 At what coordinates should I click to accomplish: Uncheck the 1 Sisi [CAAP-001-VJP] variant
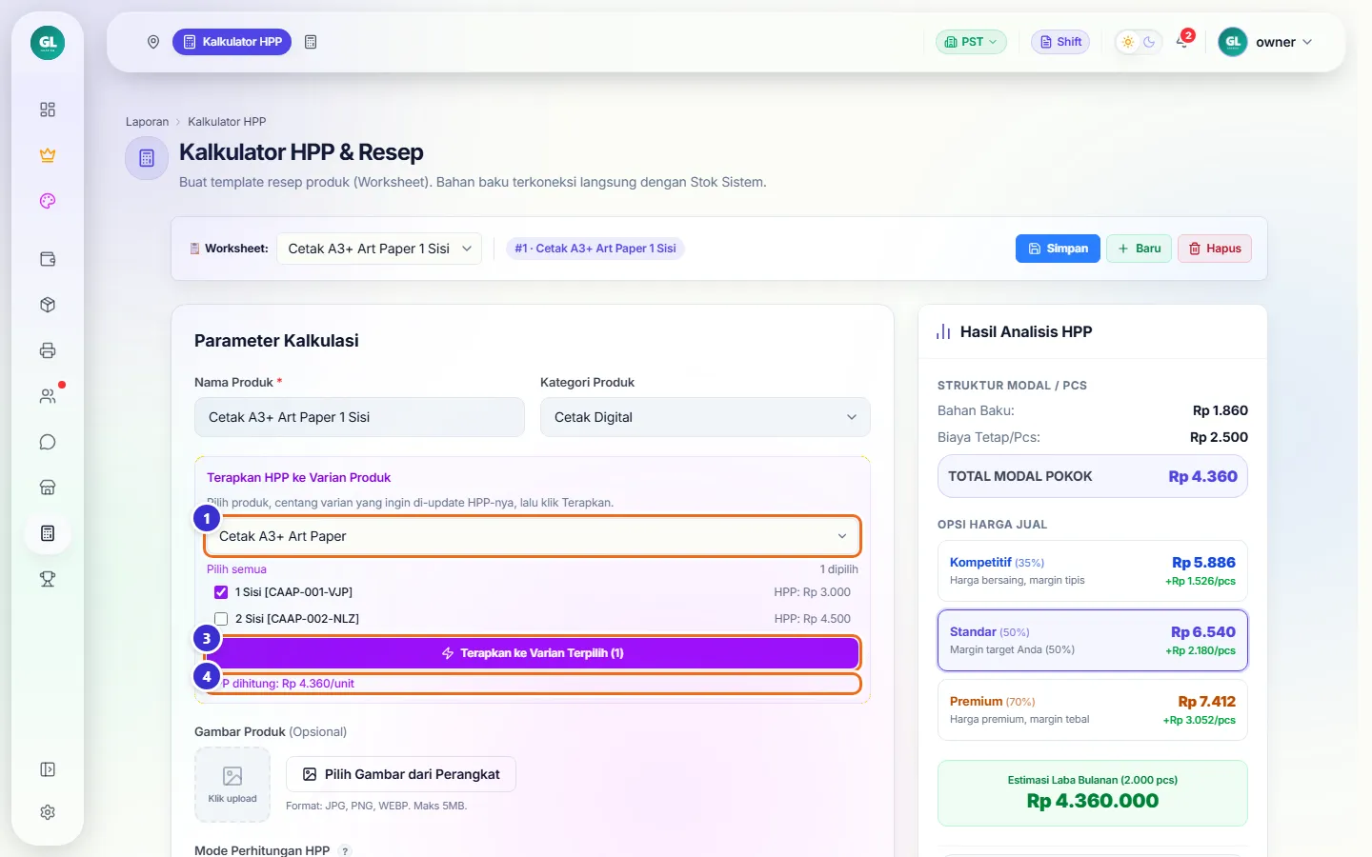(x=221, y=592)
